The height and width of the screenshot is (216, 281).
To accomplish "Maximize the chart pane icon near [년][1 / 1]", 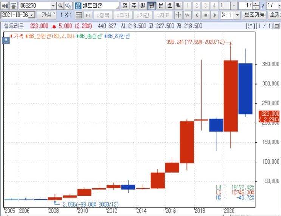I will pos(277,26).
